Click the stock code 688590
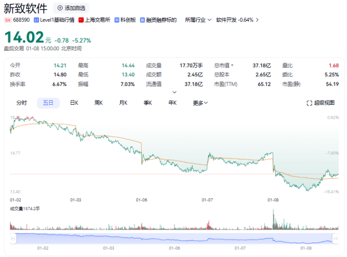 pos(21,20)
